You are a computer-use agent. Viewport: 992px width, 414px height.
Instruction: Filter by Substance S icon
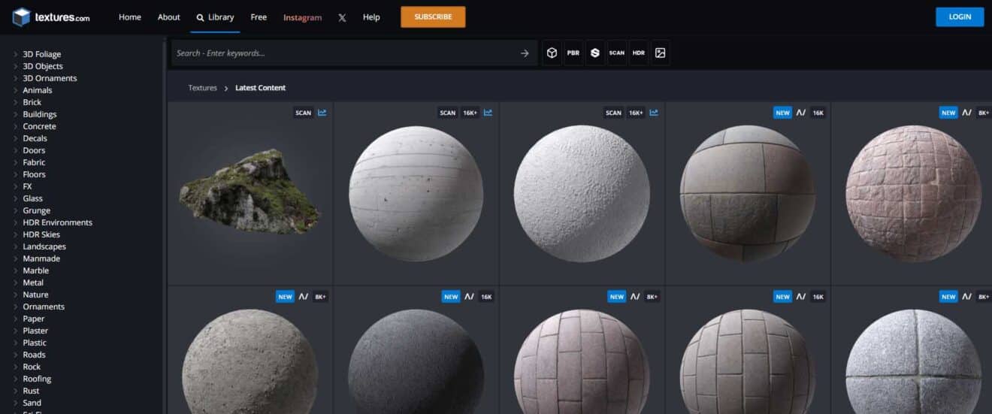coord(595,53)
